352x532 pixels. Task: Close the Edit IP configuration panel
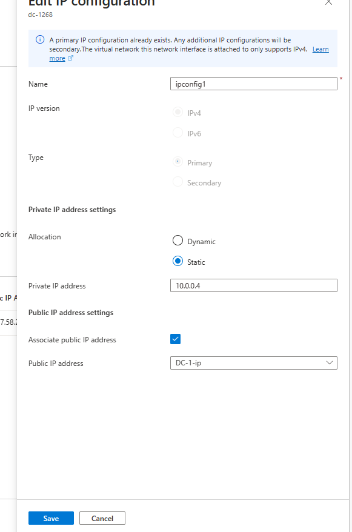328,3
